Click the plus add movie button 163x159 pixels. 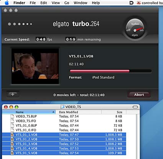click(x=13, y=95)
